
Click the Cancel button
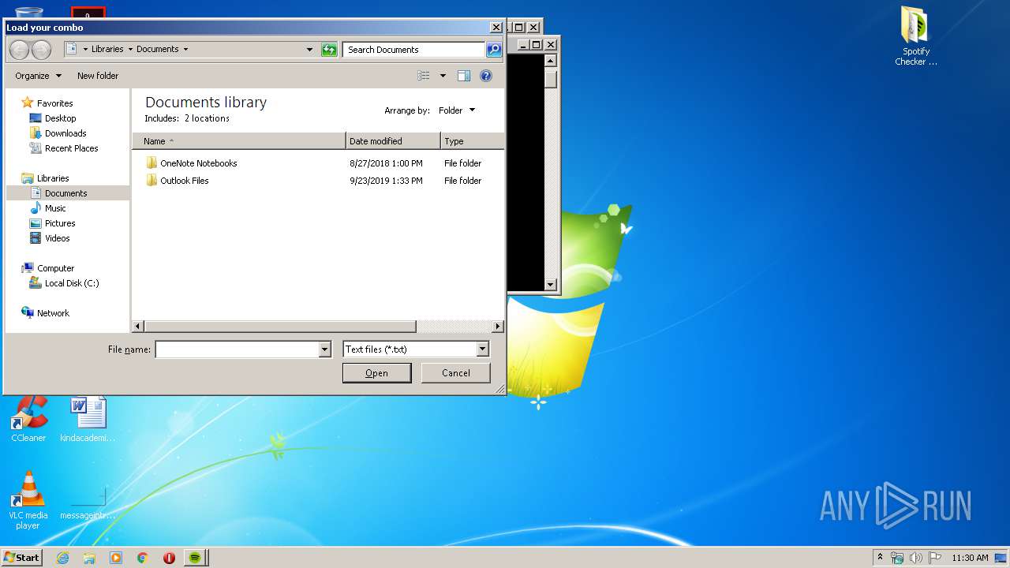456,373
